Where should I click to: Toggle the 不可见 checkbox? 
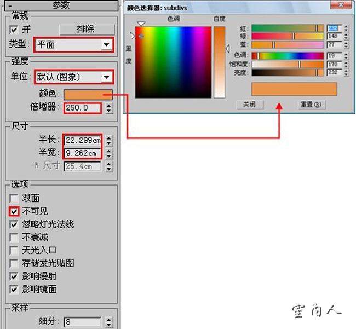click(x=14, y=211)
